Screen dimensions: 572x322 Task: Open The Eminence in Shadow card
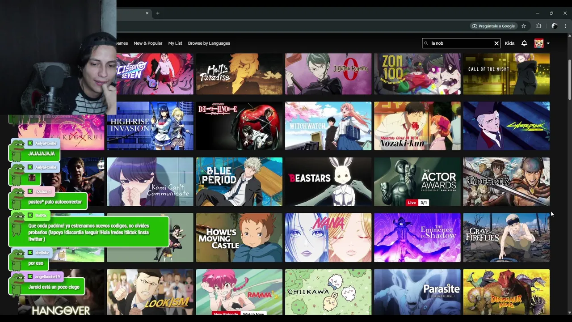(x=417, y=237)
